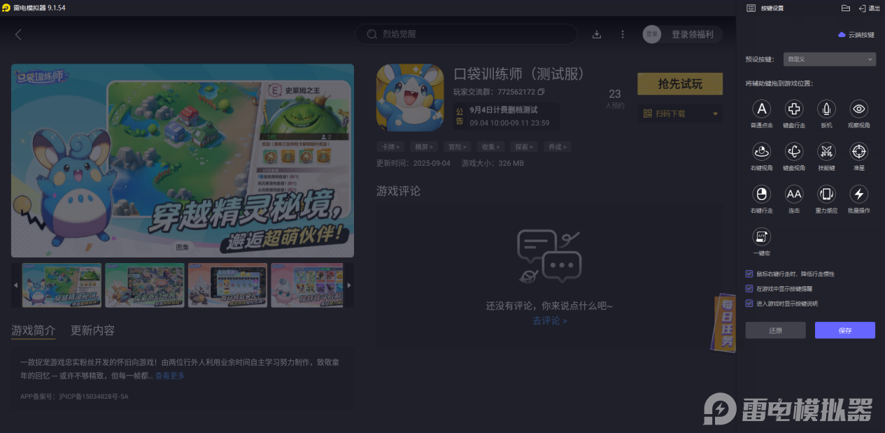Expand the 扫码下载 dropdown arrow
Viewport: 885px width, 433px height.
pyautogui.click(x=716, y=113)
